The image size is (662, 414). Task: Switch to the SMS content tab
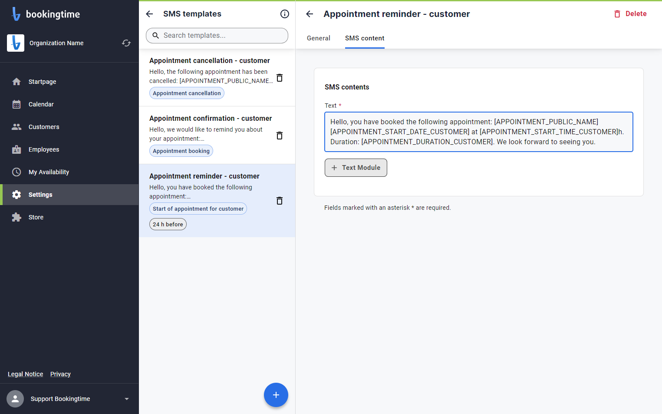(365, 38)
